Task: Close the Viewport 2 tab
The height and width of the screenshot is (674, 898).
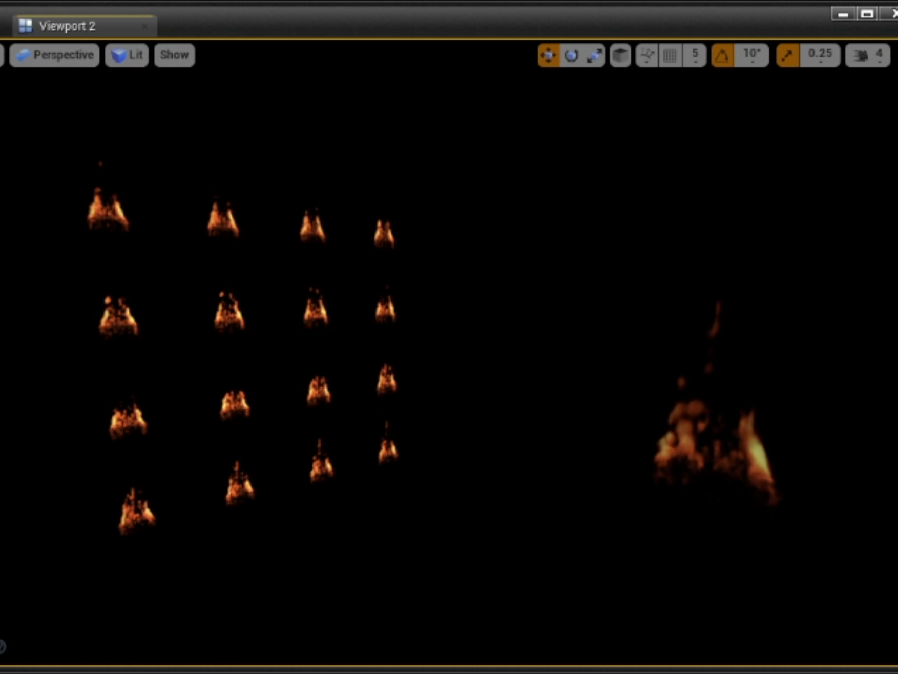Action: 145,26
